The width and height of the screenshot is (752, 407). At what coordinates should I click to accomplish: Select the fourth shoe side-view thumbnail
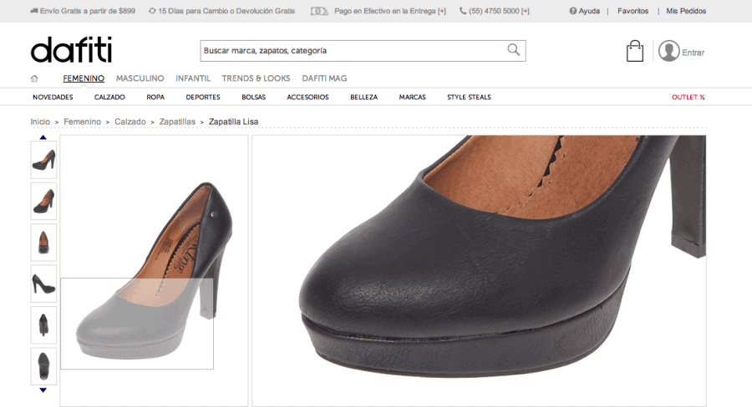(43, 284)
